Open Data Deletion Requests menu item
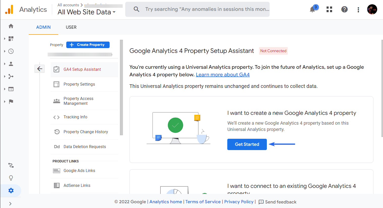Image resolution: width=383 pixels, height=208 pixels. [84, 147]
